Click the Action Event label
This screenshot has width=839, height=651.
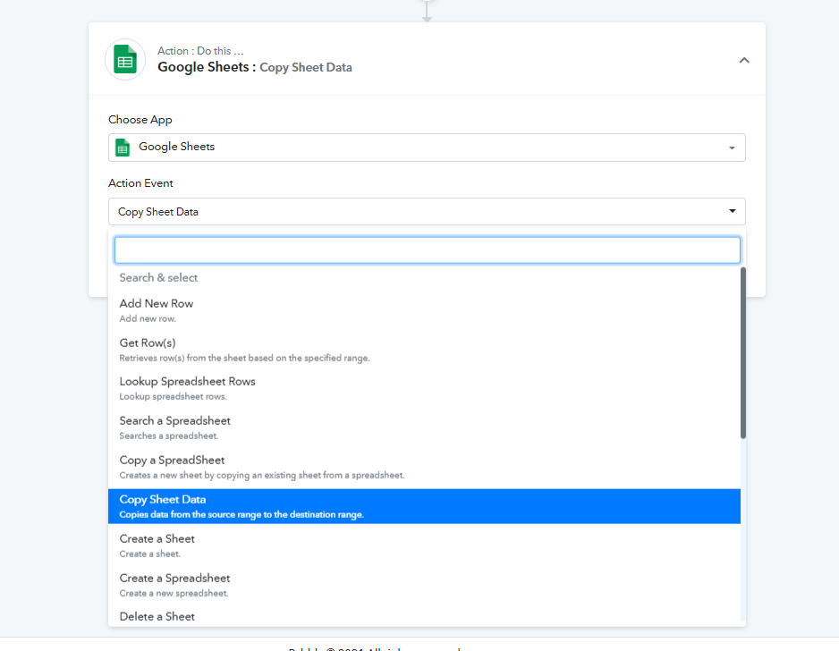(140, 183)
